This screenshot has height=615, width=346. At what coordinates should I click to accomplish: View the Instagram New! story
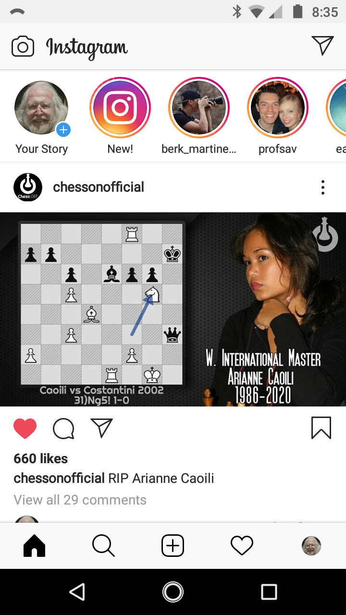click(x=120, y=108)
